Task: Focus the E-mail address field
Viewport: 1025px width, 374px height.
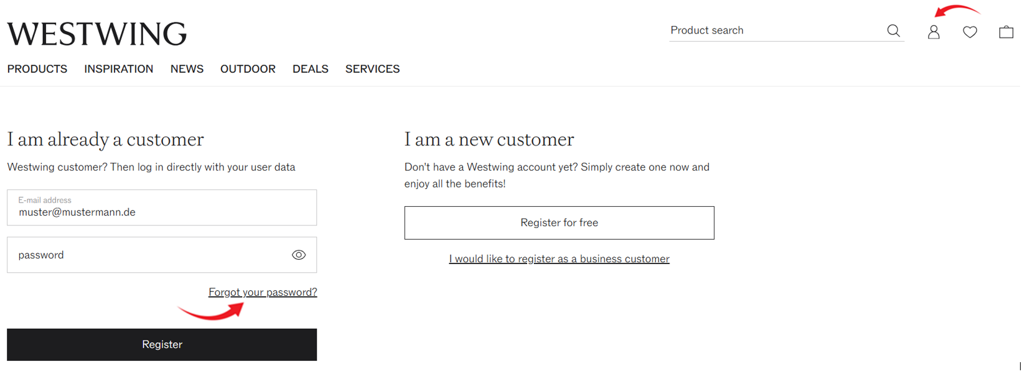Action: (x=162, y=208)
